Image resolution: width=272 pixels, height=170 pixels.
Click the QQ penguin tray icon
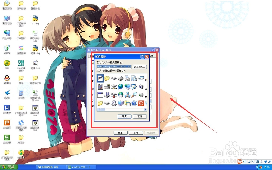pyautogui.click(x=261, y=167)
